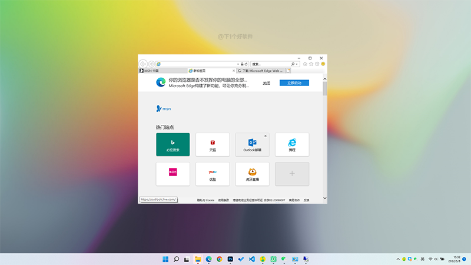Remove the Outlook tile with its X

tap(266, 136)
